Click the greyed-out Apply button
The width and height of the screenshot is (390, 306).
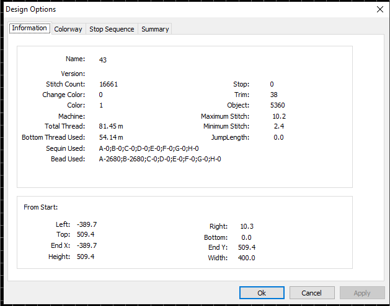point(362,293)
